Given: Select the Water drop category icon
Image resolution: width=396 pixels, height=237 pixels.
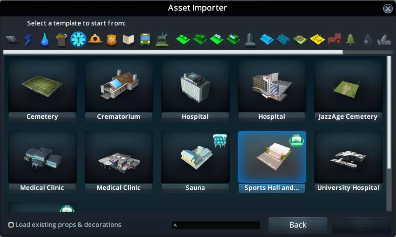Looking at the screenshot, I should click(x=45, y=40).
